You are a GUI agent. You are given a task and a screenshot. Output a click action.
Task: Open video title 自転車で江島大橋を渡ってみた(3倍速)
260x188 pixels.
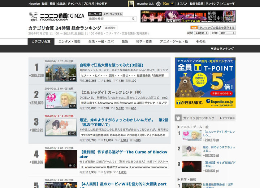112,65
